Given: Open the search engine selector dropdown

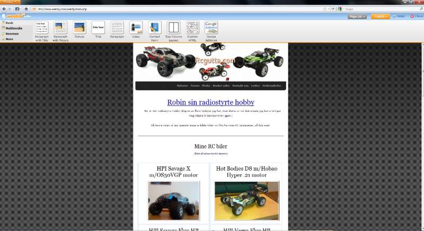Looking at the screenshot, I should pyautogui.click(x=341, y=9).
